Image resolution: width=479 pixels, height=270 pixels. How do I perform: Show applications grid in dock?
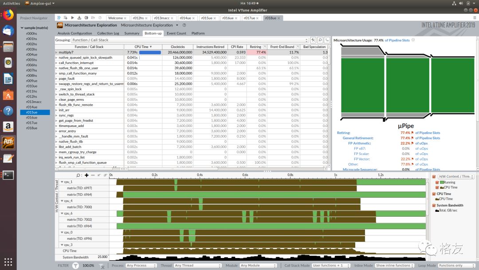[8, 262]
